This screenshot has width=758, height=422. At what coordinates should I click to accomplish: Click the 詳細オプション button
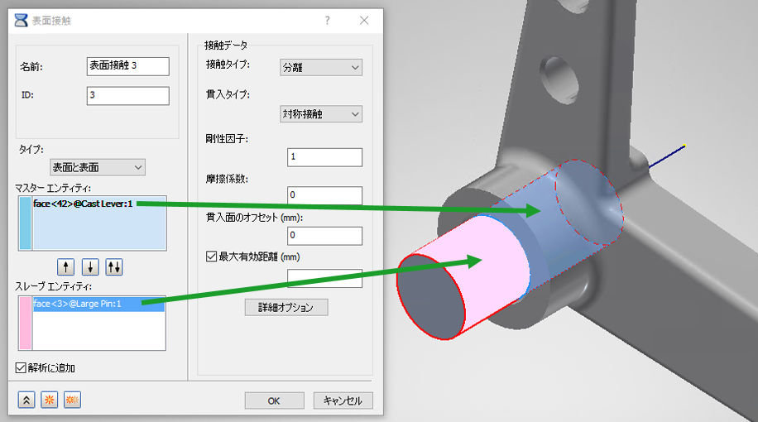click(286, 308)
